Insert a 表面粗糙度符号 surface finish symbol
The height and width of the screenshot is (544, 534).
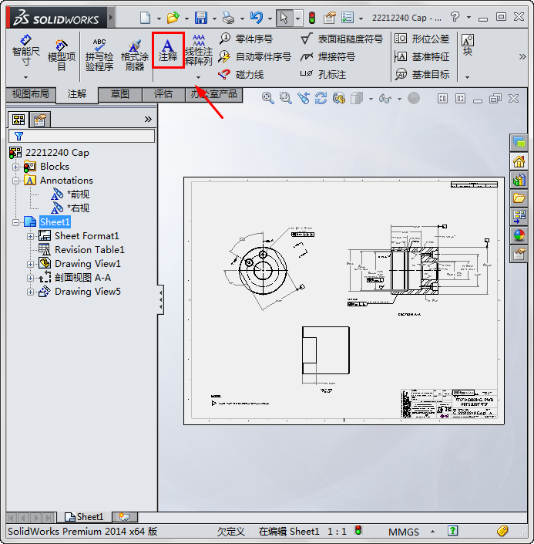[x=341, y=39]
